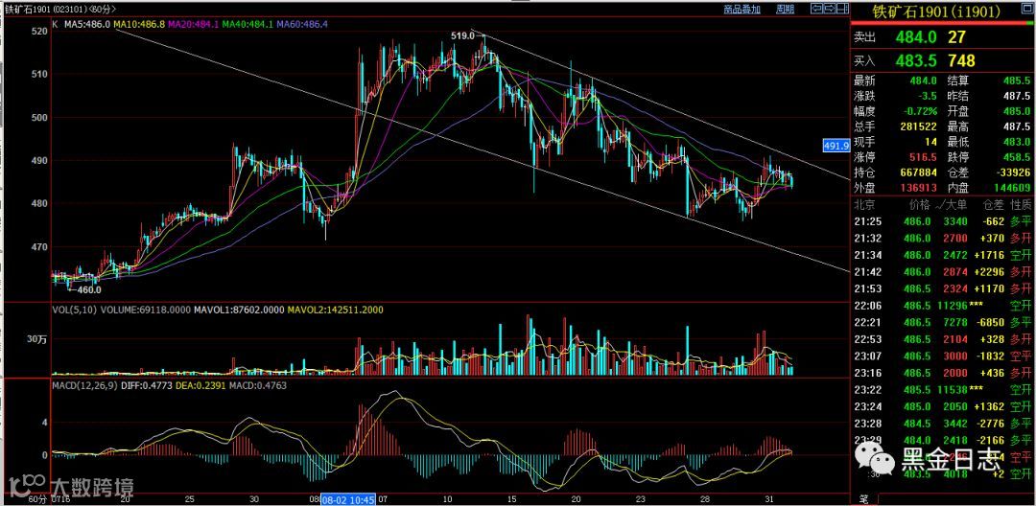Select the 21:34 trade row
This screenshot has width=1036, height=506.
[x=944, y=255]
